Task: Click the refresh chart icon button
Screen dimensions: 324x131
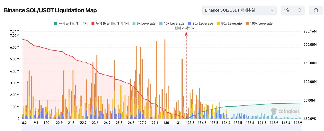Action: pyautogui.click(x=316, y=10)
